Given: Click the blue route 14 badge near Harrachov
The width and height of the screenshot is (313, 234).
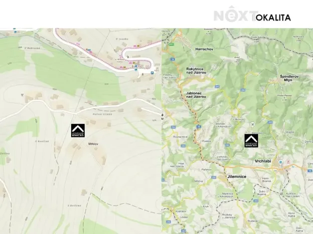Looking at the screenshot, I should coord(173,59).
